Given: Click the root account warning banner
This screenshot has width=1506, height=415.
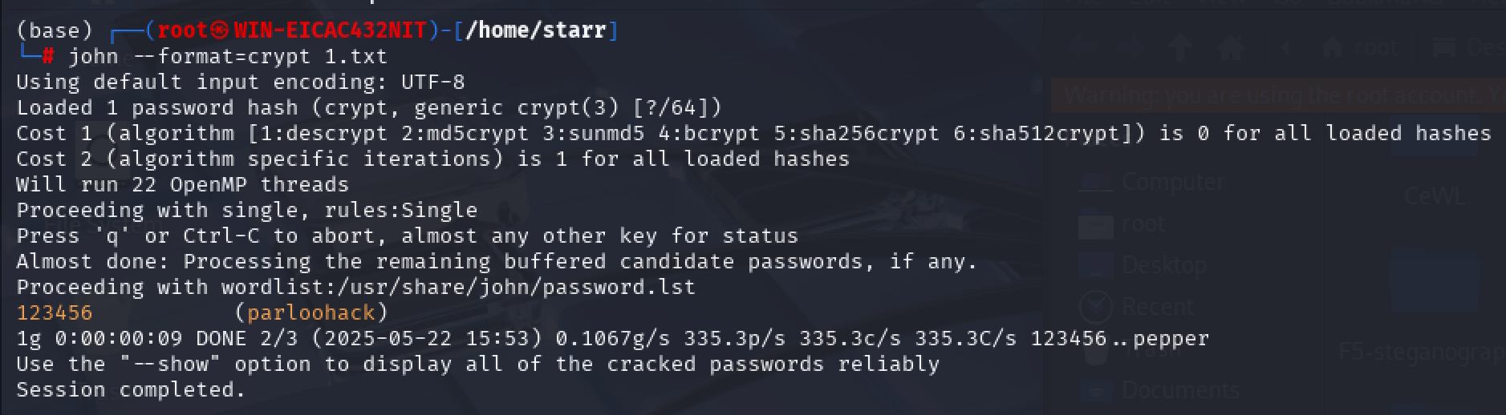Looking at the screenshot, I should coord(1278,95).
